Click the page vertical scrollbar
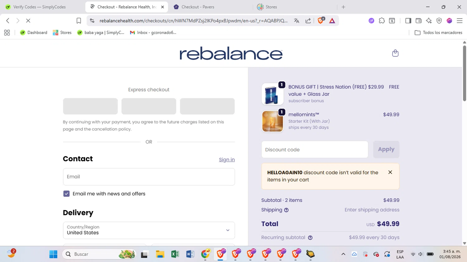 [465, 73]
